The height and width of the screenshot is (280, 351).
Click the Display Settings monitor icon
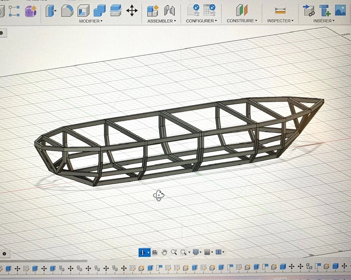coord(196,252)
